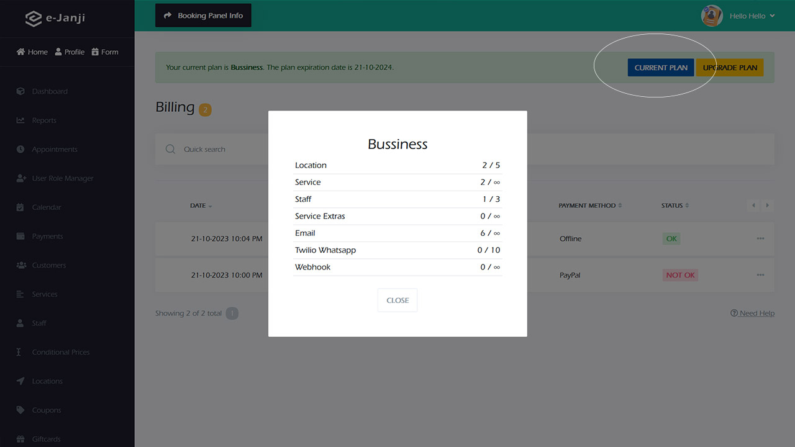795x447 pixels.
Task: Close the Bussiness plan dialog
Action: [397, 300]
